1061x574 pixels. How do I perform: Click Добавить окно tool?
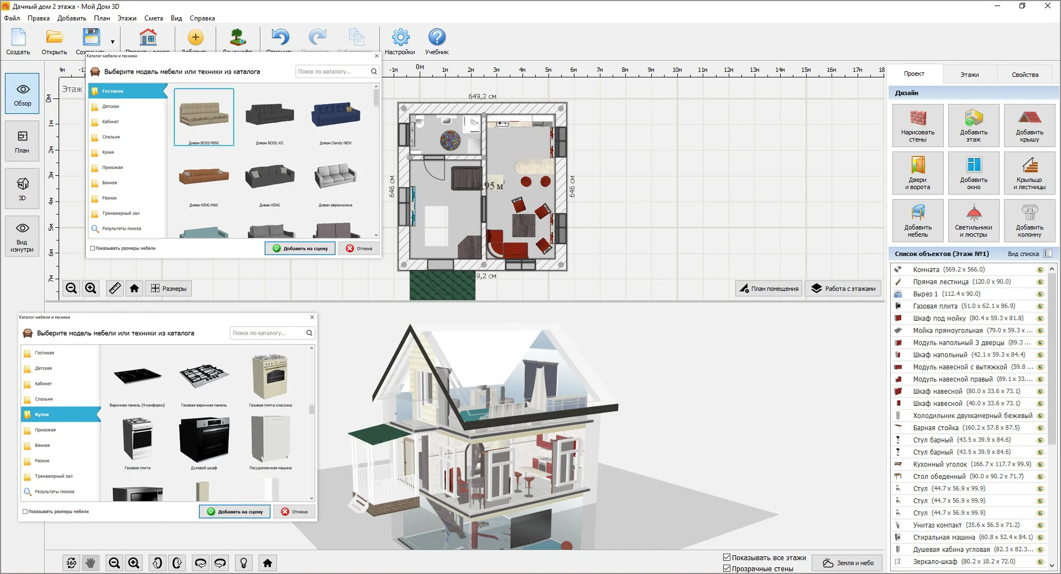(x=974, y=173)
